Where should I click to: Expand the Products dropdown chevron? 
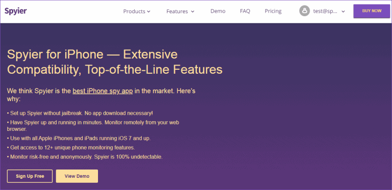click(x=149, y=11)
